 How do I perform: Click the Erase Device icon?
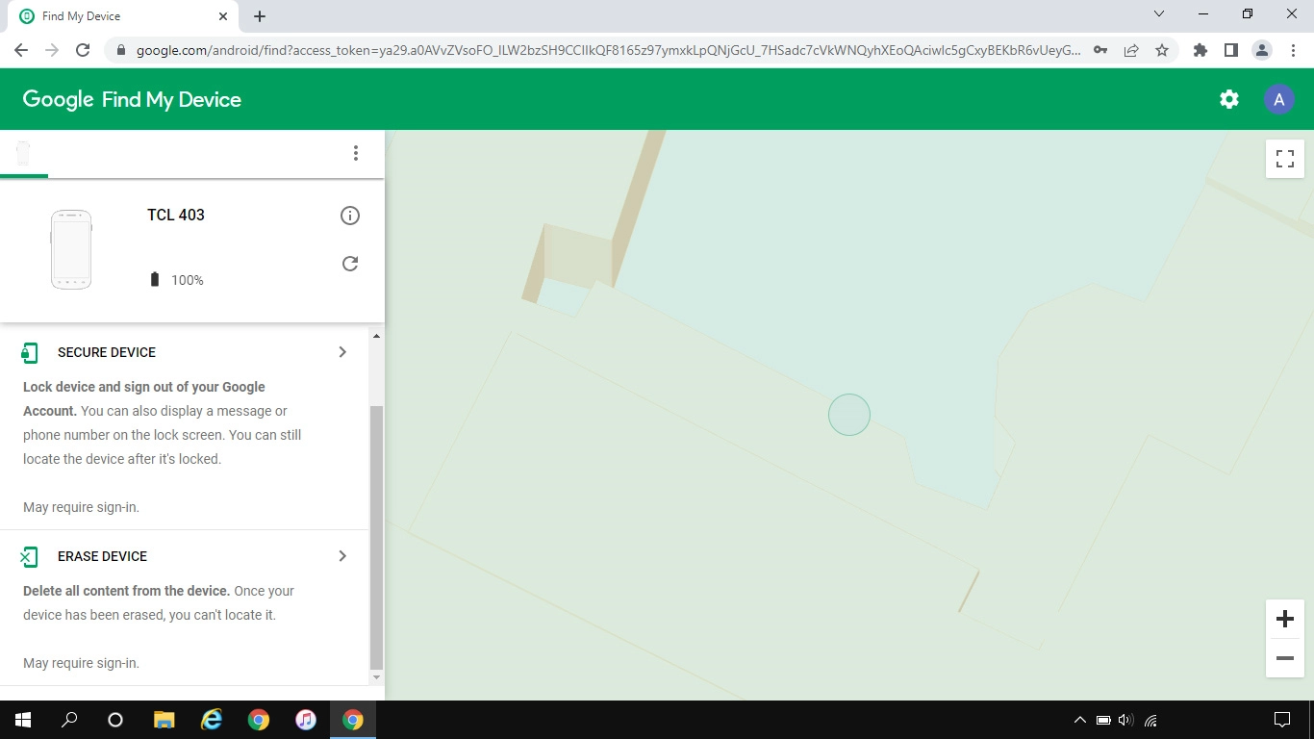click(29, 556)
